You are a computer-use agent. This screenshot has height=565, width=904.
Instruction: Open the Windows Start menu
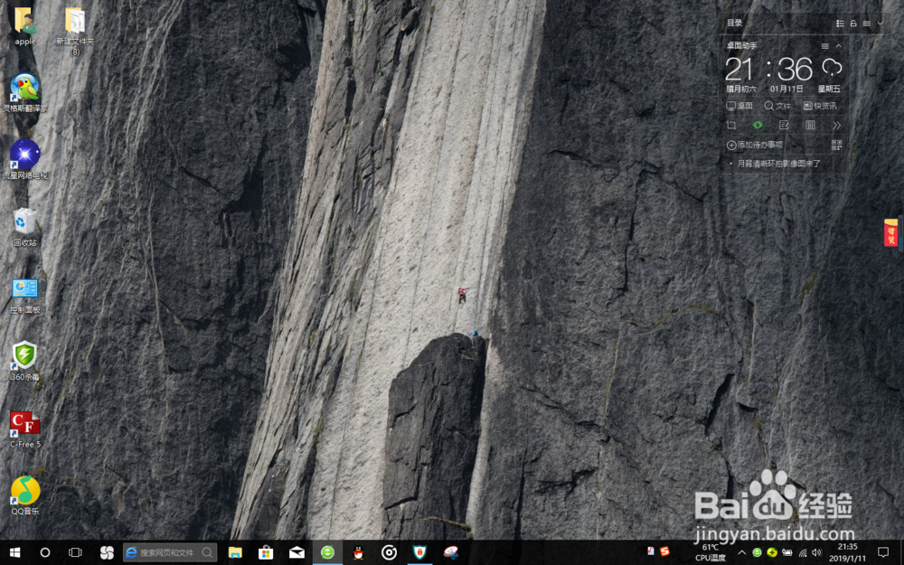[x=15, y=552]
